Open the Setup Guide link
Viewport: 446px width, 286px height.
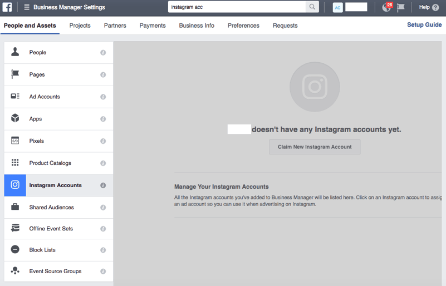[424, 24]
